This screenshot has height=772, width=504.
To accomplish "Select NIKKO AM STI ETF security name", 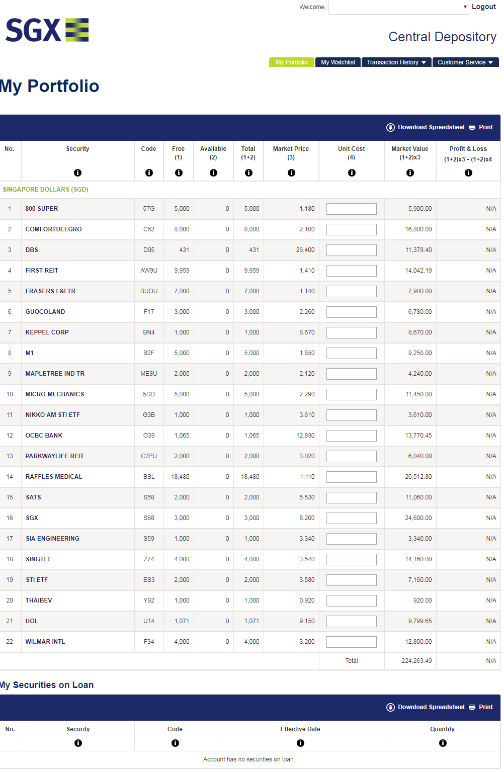I will point(53,415).
